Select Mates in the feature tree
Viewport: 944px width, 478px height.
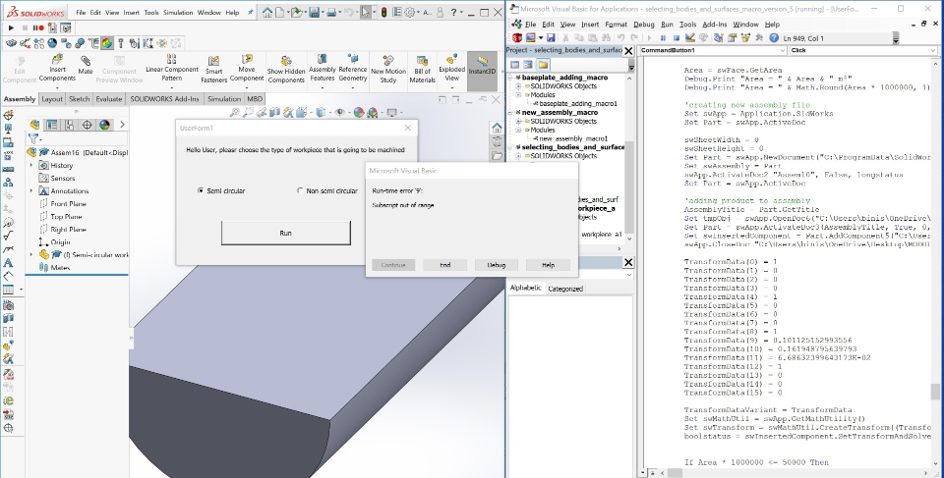pos(54,268)
